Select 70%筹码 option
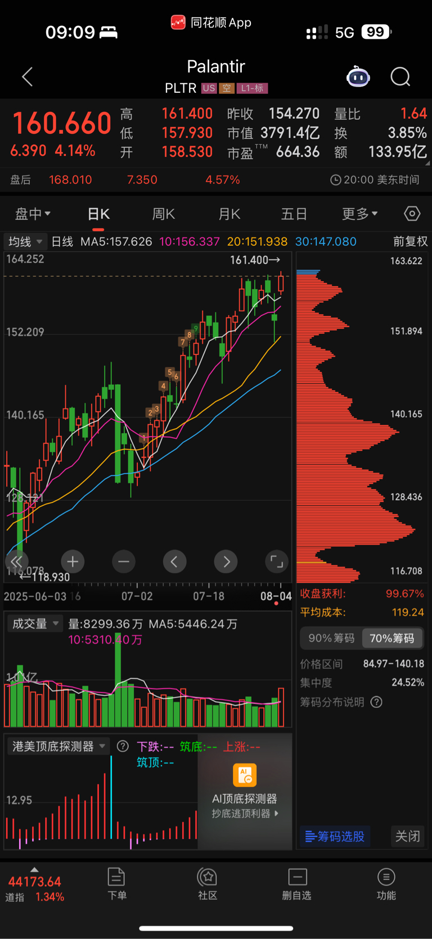This screenshot has height=939, width=432. coord(392,638)
